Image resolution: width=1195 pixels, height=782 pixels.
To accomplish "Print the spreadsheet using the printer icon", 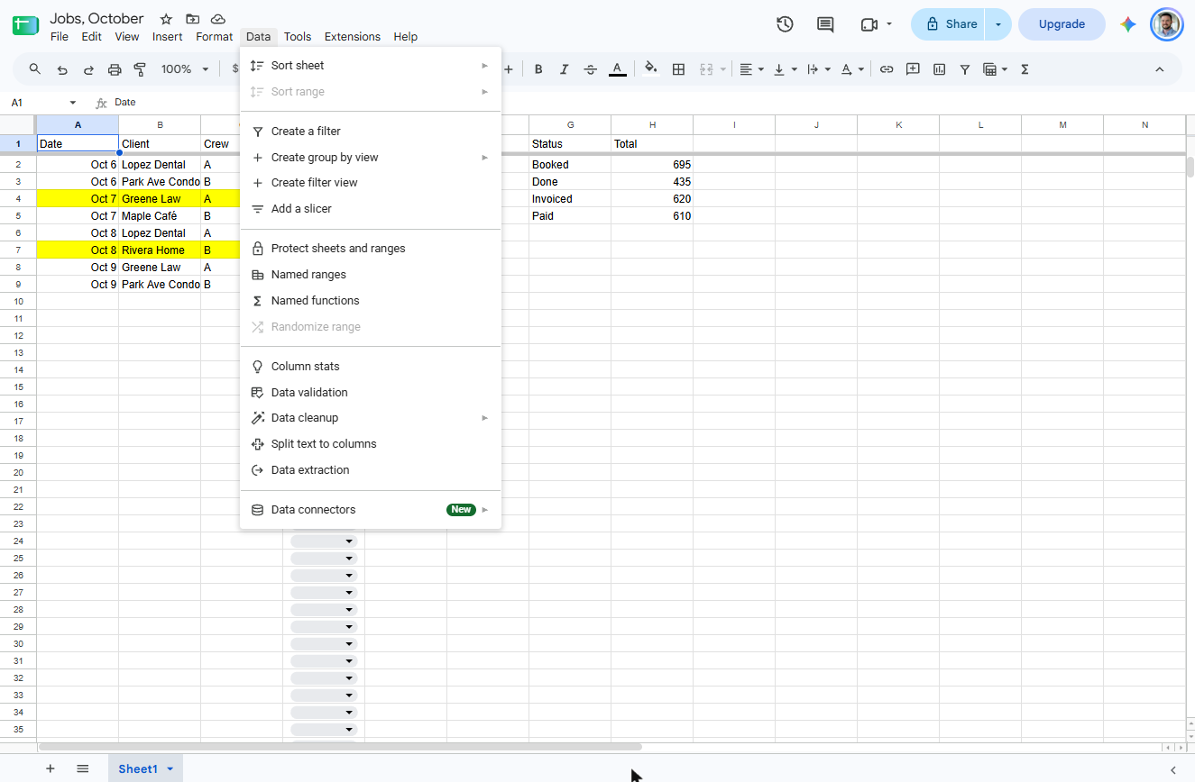I will coord(115,69).
